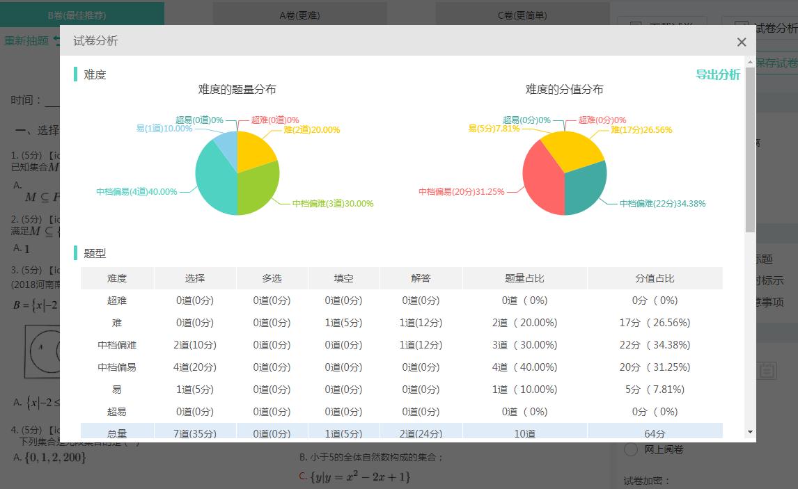
Task: Switch to the A卷(更难) tab
Action: (x=299, y=14)
